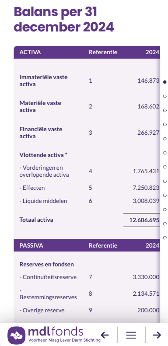168x346 pixels.
Task: Select the second section navigation dot
Action: [x=164, y=96]
